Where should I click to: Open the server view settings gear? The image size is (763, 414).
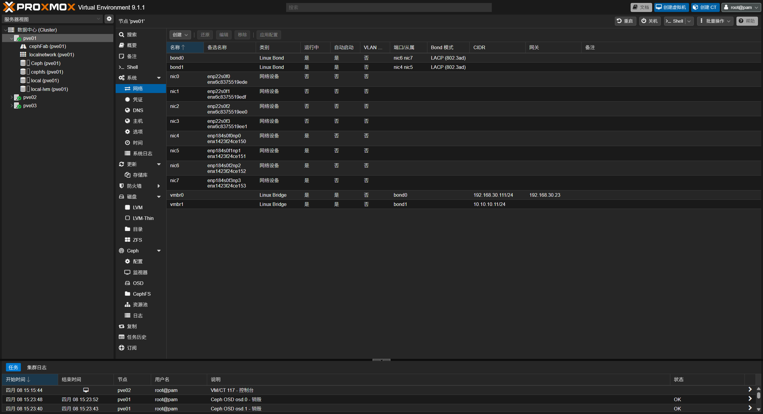[109, 19]
